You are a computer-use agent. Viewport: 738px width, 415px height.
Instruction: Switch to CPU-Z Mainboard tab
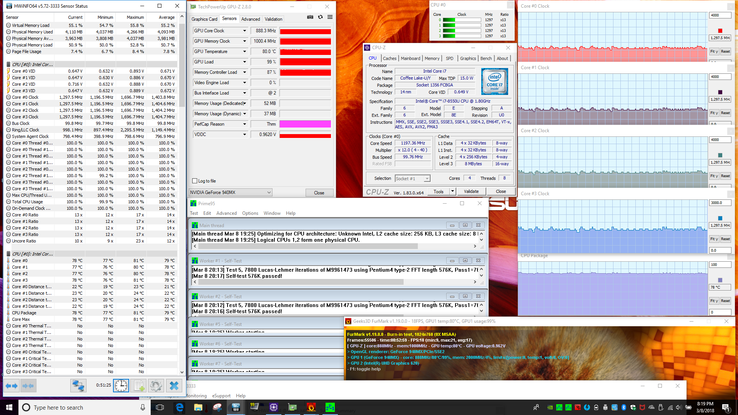411,58
